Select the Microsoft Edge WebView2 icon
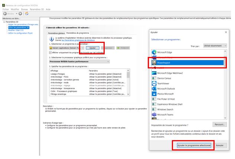Viewport: 235px width, 159px height. coord(154,73)
